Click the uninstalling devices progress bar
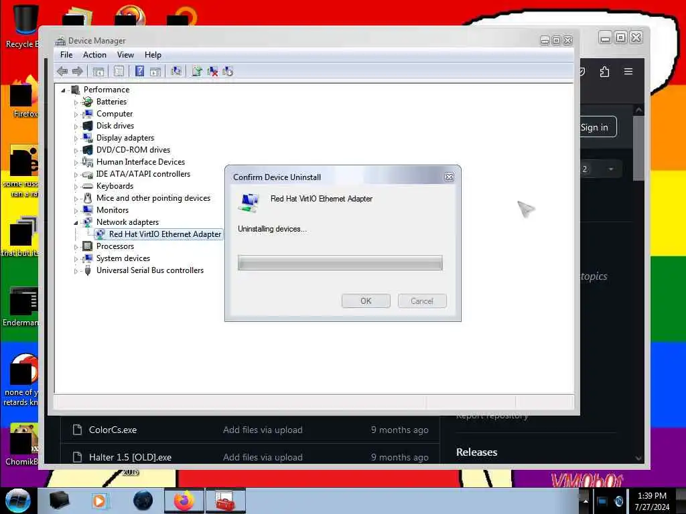 pyautogui.click(x=340, y=262)
